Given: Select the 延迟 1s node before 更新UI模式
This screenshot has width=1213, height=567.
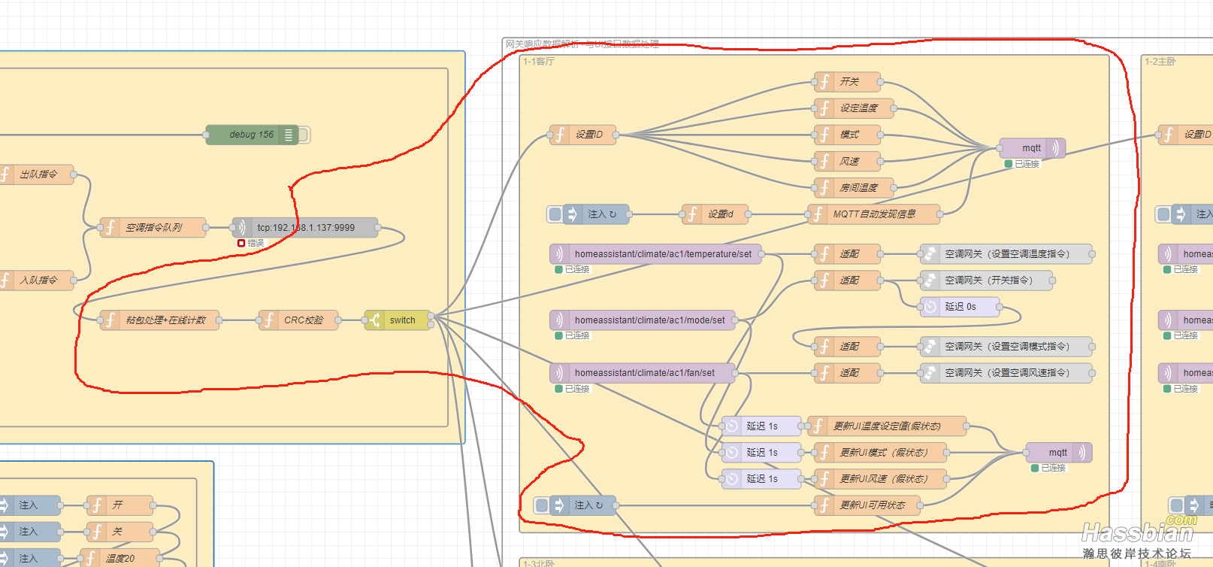Looking at the screenshot, I should [761, 453].
